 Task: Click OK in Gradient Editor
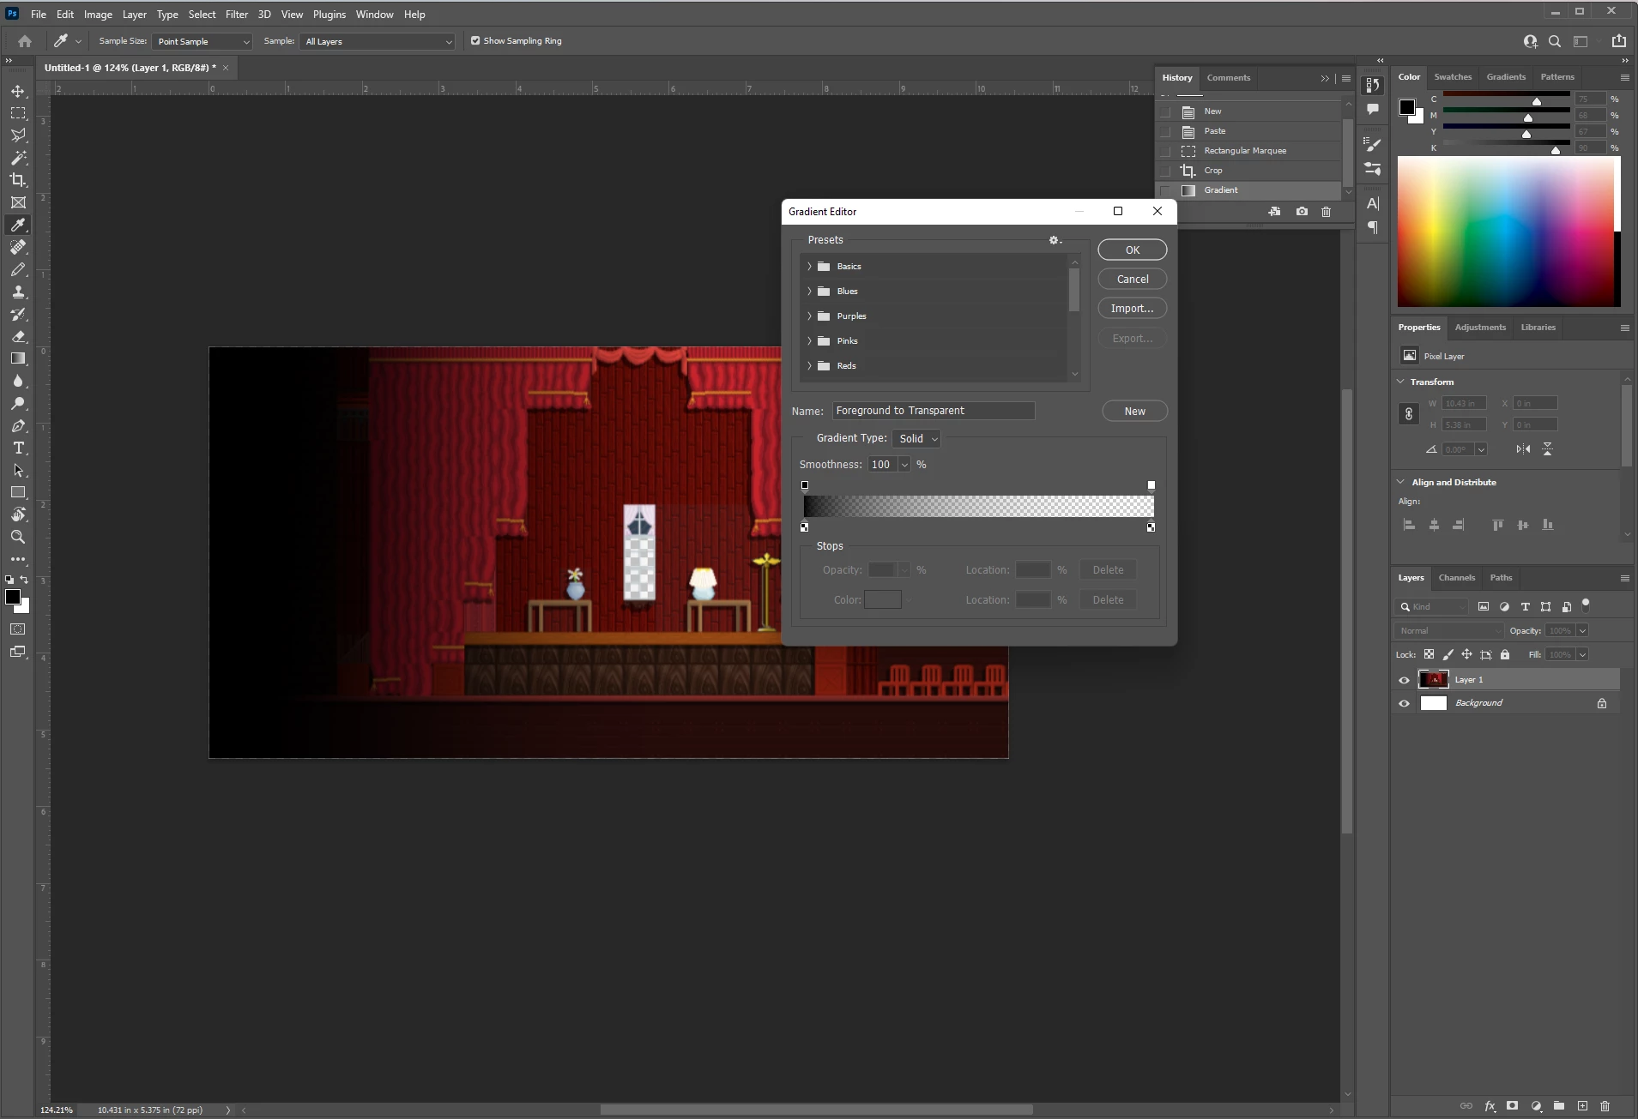coord(1133,250)
